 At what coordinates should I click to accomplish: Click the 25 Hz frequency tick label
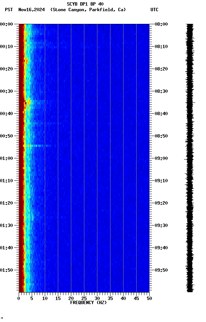point(84,299)
